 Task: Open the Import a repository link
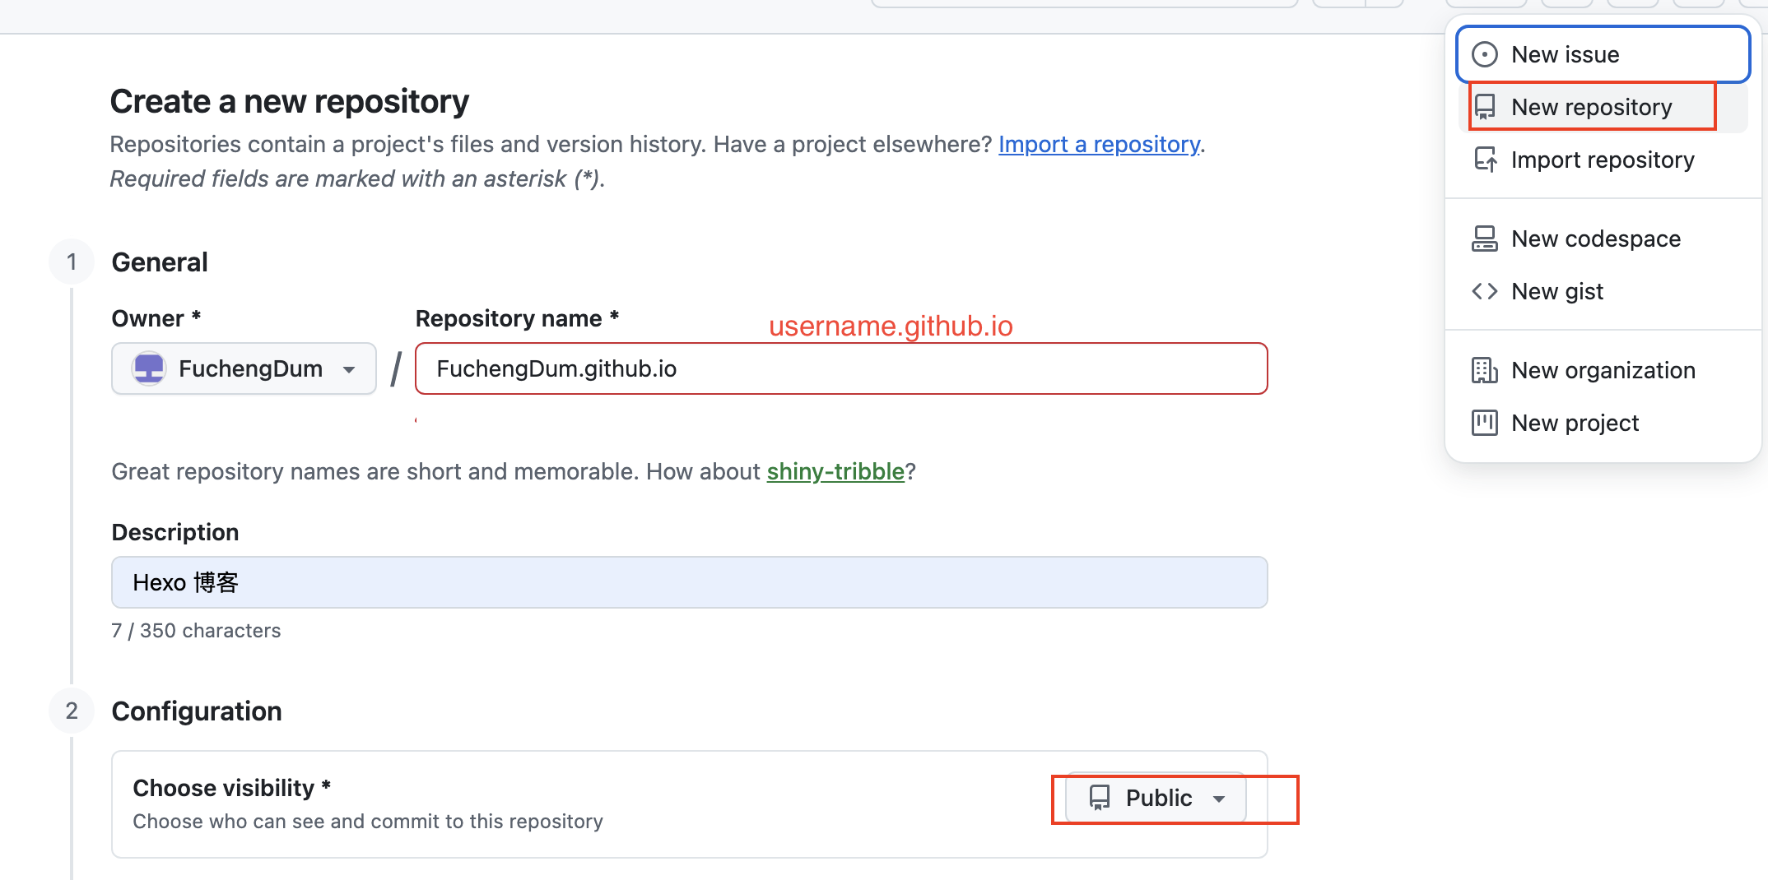click(1099, 144)
